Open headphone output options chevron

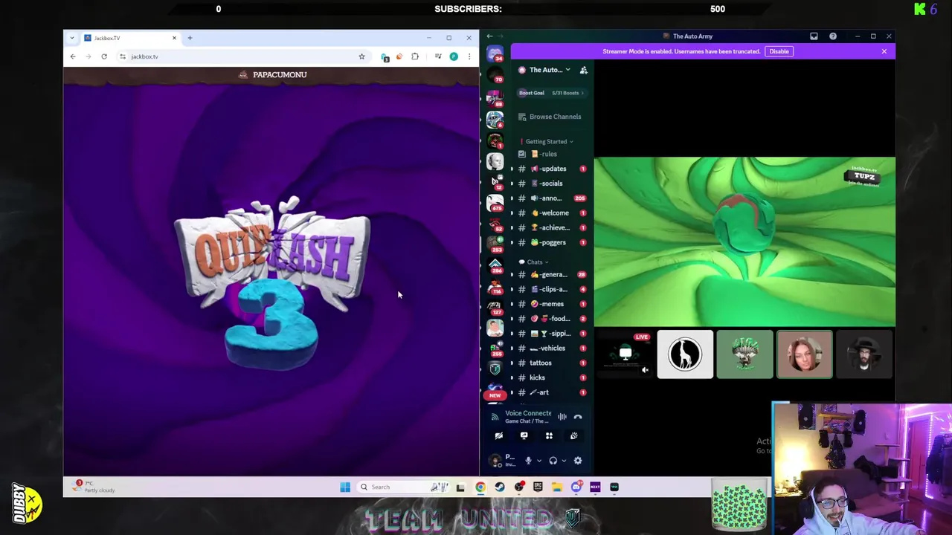pyautogui.click(x=564, y=461)
